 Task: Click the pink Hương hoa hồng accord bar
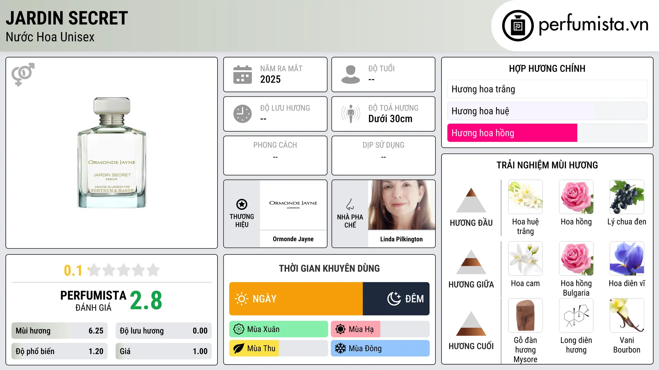coord(512,133)
